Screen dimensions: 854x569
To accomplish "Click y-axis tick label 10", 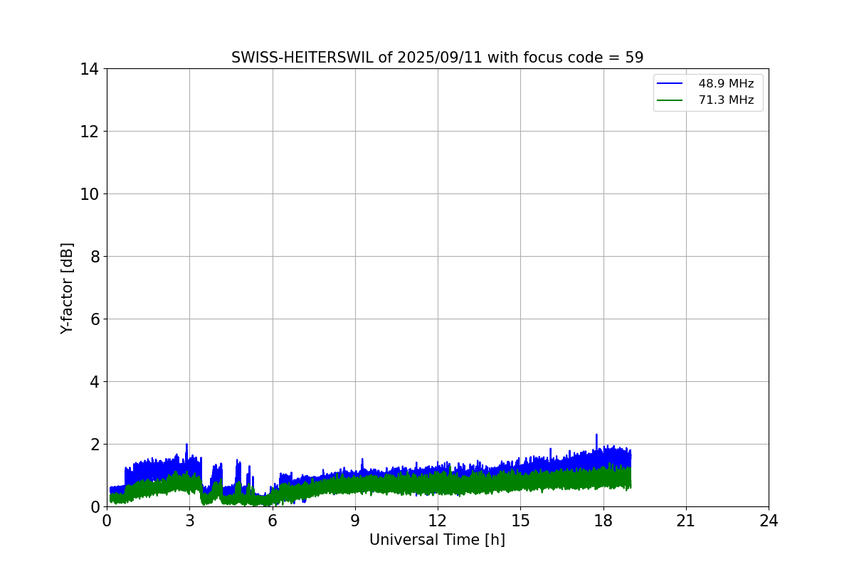I will [x=90, y=194].
